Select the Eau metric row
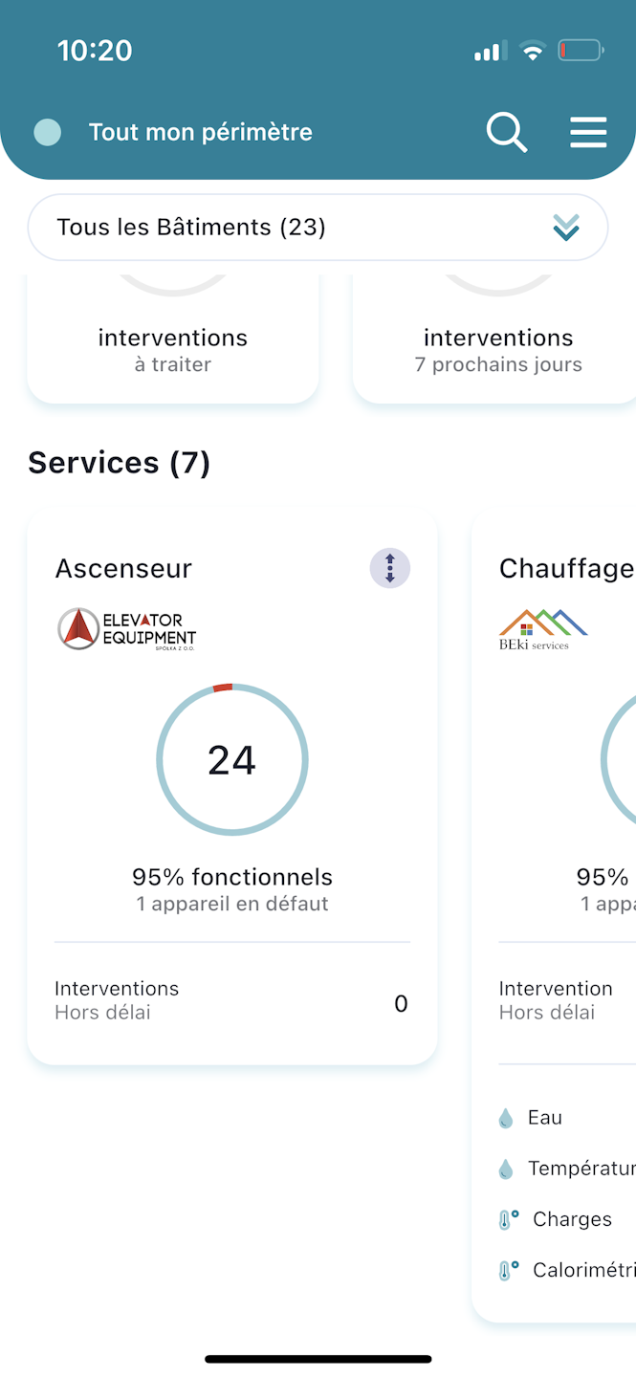 [x=545, y=1118]
